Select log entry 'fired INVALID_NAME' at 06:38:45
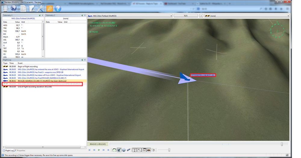 44,78
